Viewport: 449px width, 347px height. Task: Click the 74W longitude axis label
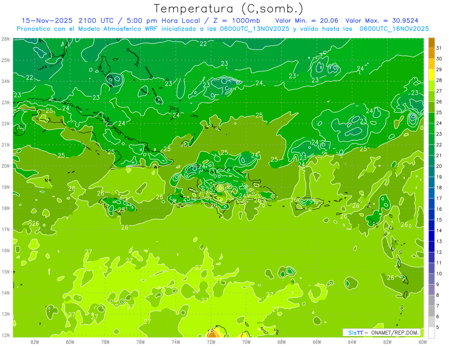[x=176, y=341]
